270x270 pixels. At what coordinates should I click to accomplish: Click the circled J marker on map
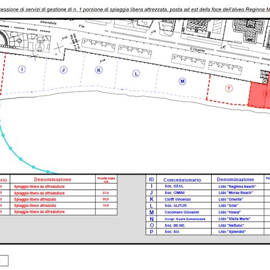[x=64, y=70]
